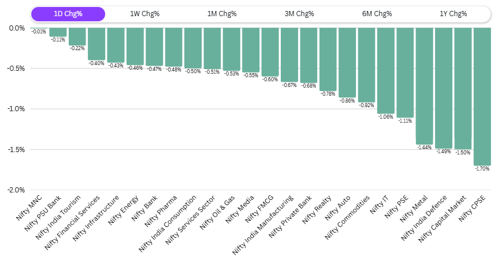498x261 pixels.
Task: Select the Nifty Financial Services bar
Action: click(x=96, y=44)
